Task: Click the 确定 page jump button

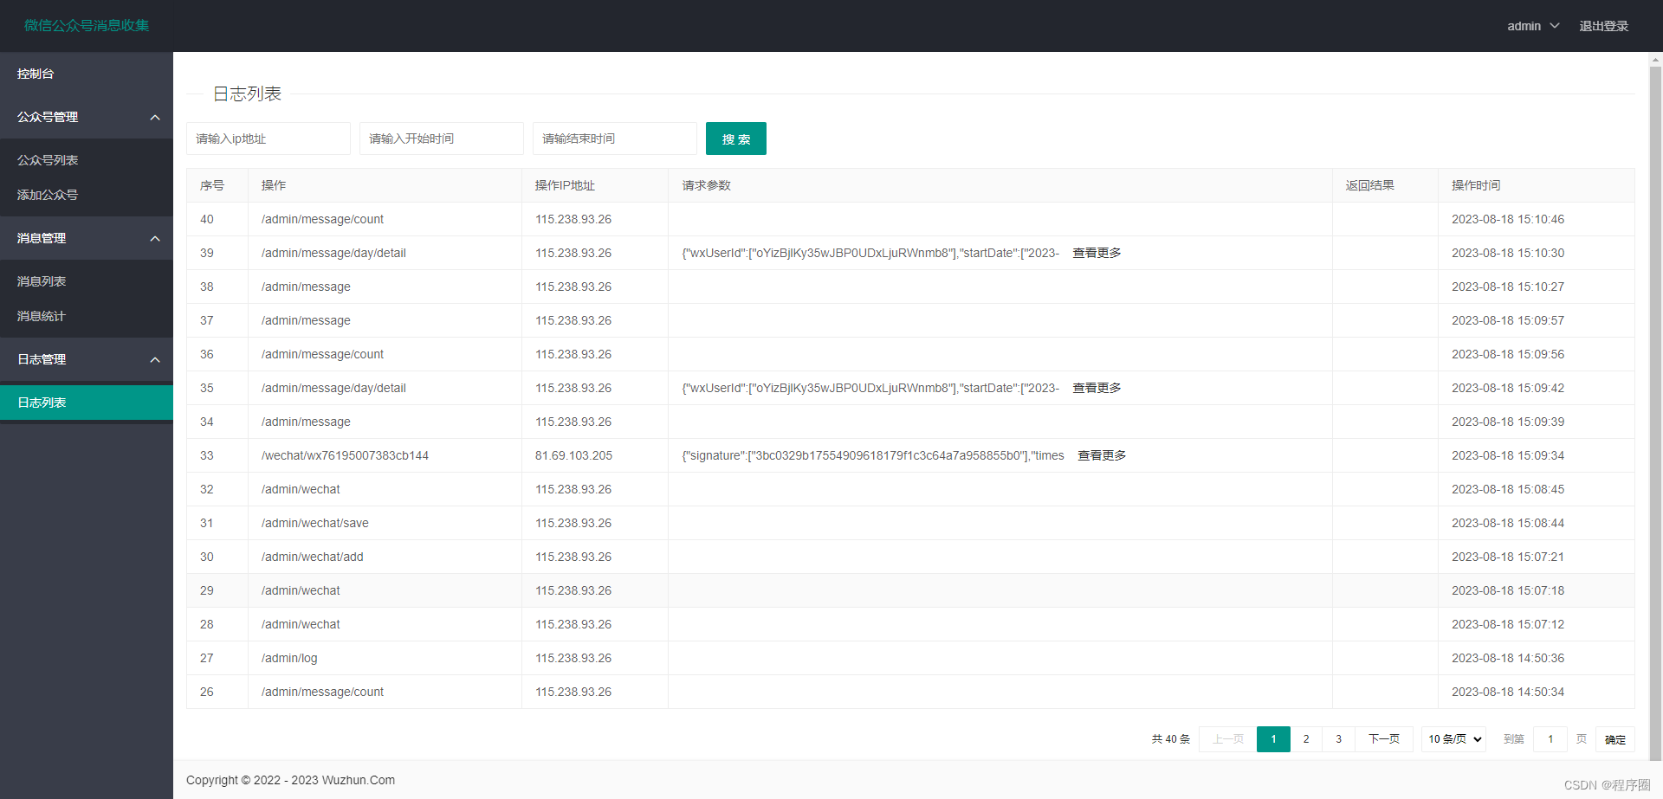Action: [x=1614, y=739]
